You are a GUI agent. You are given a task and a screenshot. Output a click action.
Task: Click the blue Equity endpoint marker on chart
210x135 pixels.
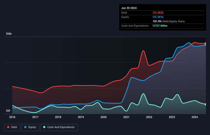[206, 45]
